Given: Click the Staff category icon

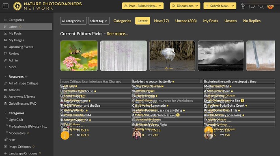Looking at the screenshot, I should [x=6, y=140].
